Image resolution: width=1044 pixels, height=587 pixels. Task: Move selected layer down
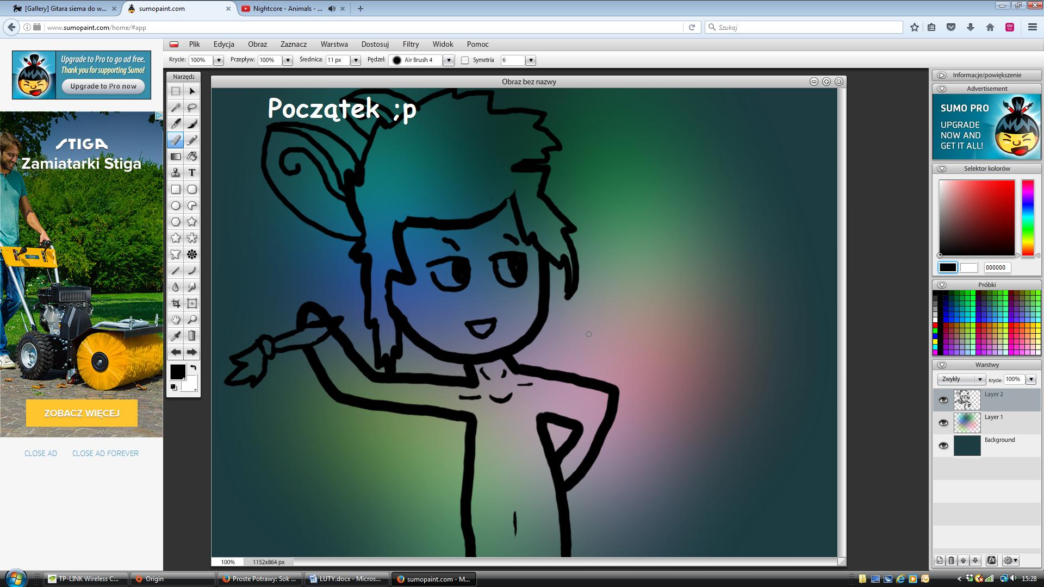tap(975, 560)
